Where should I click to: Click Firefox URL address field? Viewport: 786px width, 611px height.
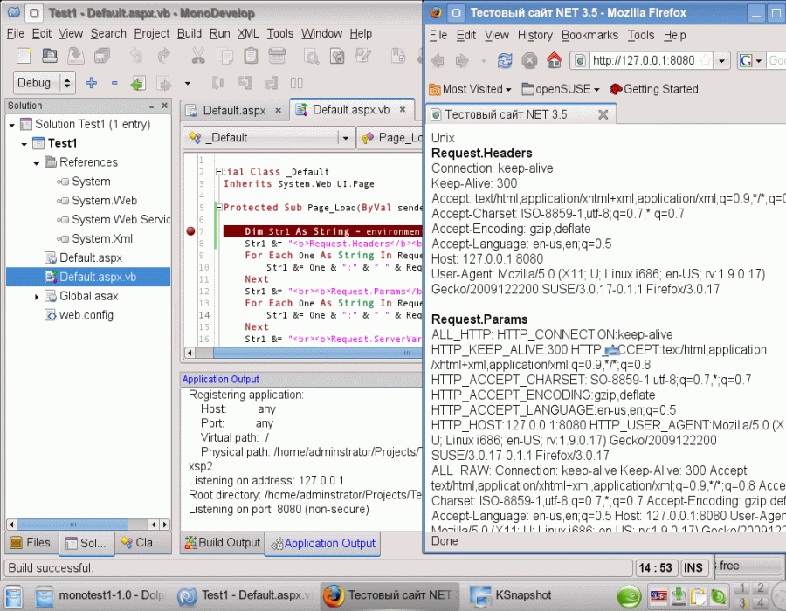(x=645, y=61)
